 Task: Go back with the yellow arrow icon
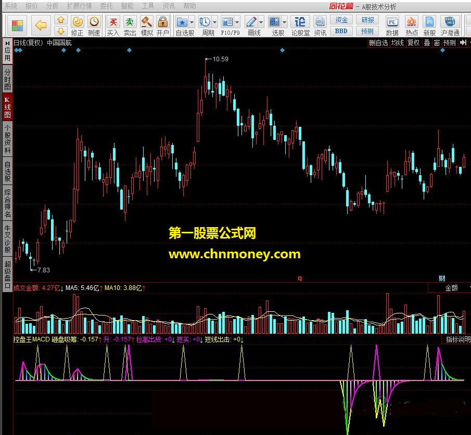[41, 25]
